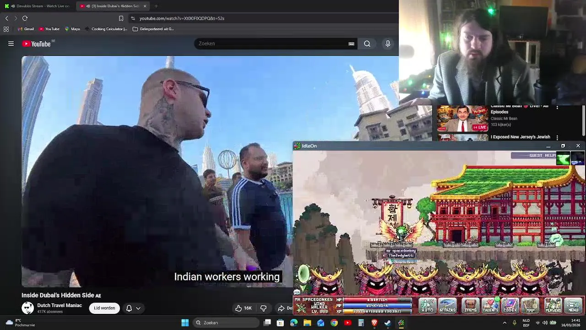The width and height of the screenshot is (586, 330).
Task: Reload the page
Action: click(x=25, y=18)
